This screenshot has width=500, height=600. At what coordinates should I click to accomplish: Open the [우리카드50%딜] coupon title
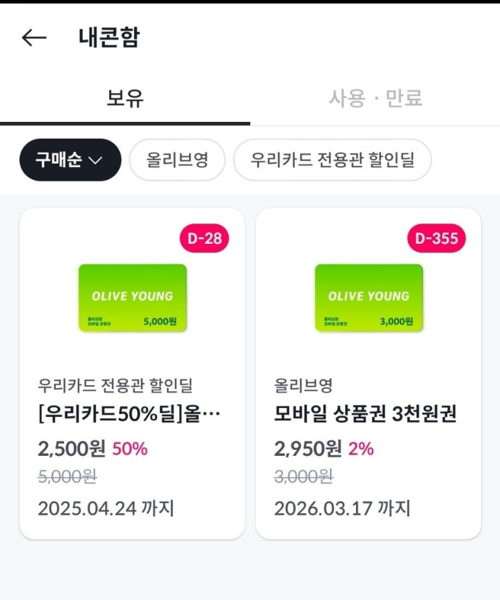(129, 413)
